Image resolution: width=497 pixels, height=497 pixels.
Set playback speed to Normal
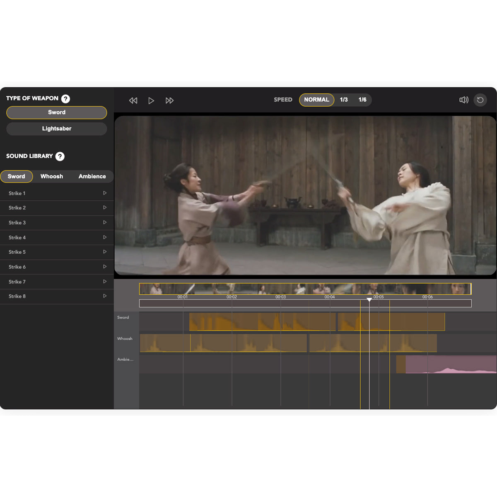point(316,100)
